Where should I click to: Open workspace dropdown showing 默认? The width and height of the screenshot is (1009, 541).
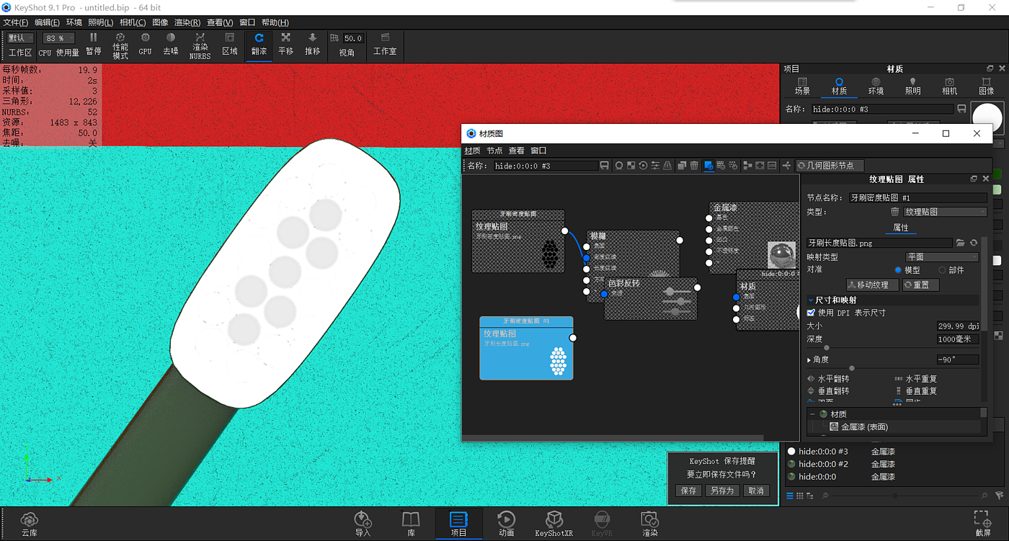coord(20,38)
